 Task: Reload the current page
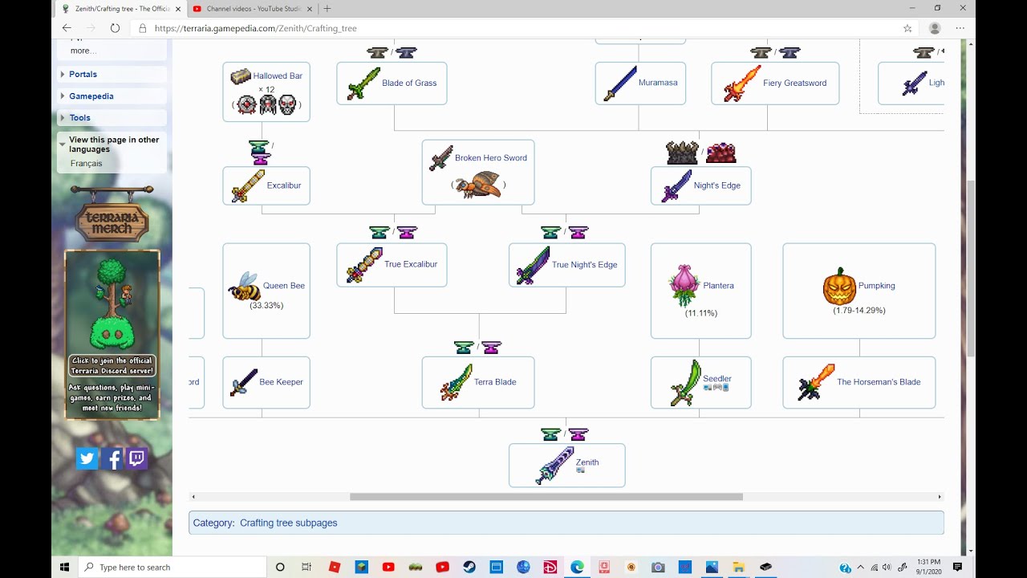pyautogui.click(x=115, y=28)
